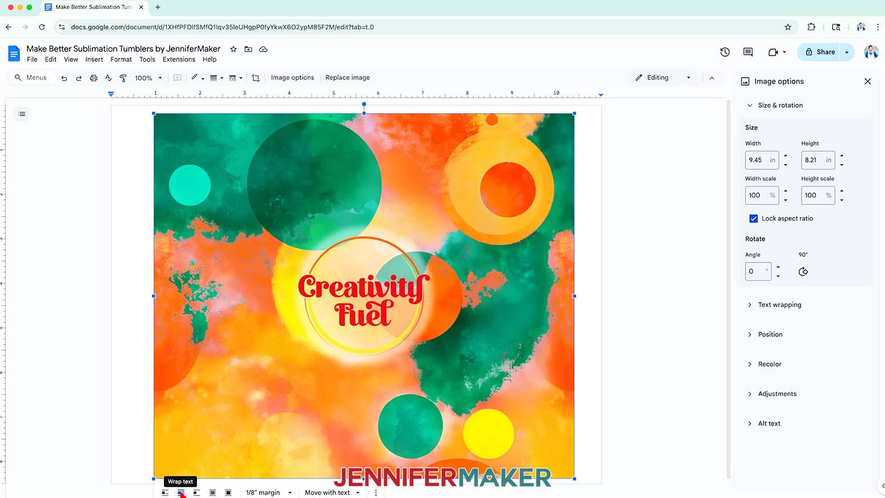The height and width of the screenshot is (498, 885).
Task: Click the rotation Angle input field
Action: click(758, 271)
